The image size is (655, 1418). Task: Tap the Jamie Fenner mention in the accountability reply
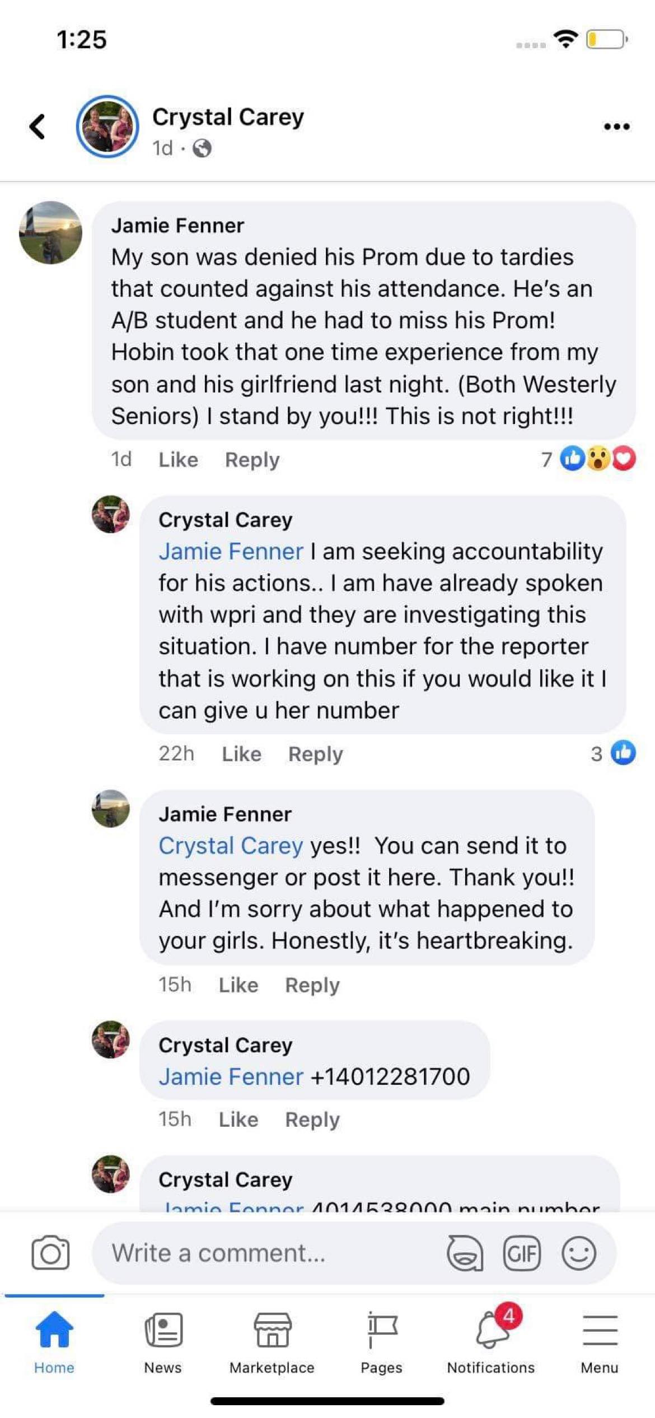(231, 552)
